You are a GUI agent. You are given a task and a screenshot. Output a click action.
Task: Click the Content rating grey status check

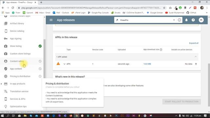(x=40, y=61)
